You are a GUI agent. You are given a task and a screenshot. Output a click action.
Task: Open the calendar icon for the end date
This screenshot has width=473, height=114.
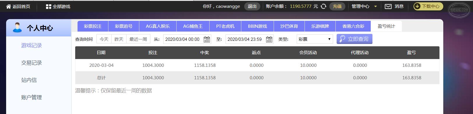tap(269, 39)
